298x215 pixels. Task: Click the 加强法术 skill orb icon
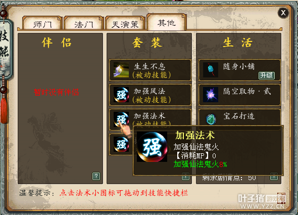click(121, 119)
